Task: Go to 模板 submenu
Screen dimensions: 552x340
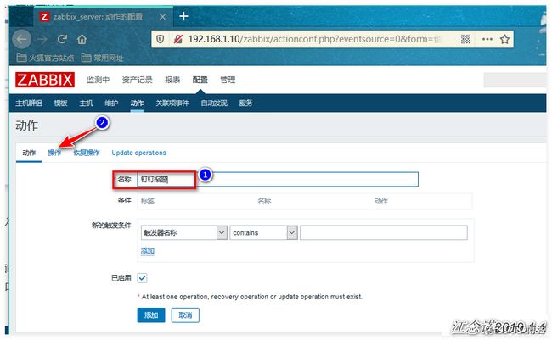Action: [60, 103]
